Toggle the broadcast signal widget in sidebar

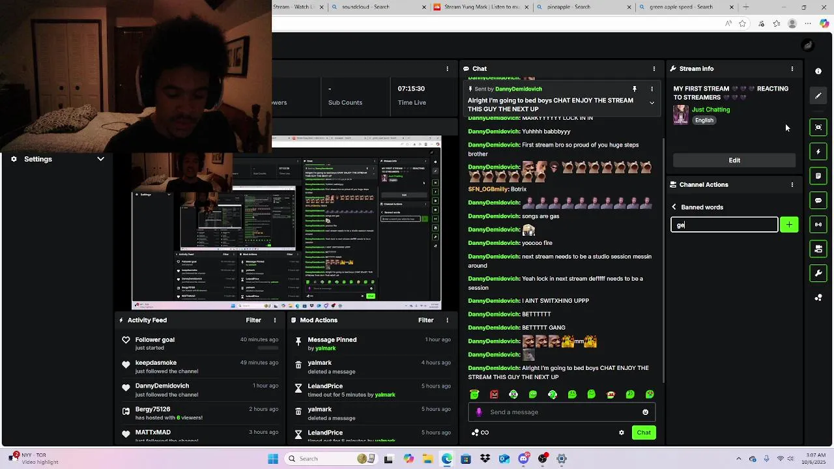[818, 225]
